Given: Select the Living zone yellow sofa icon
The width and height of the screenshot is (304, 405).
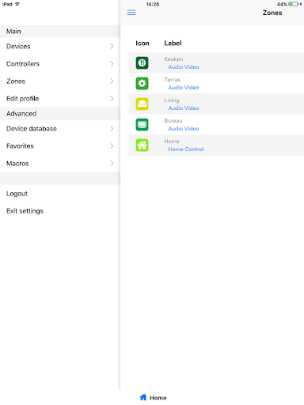Looking at the screenshot, I should pyautogui.click(x=142, y=104).
